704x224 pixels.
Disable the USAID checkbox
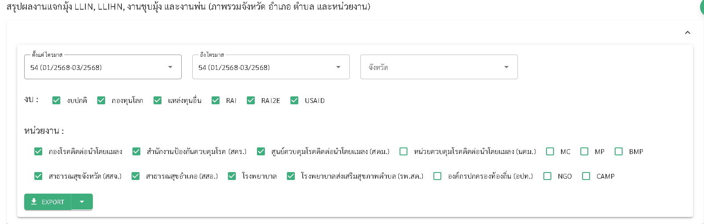294,100
